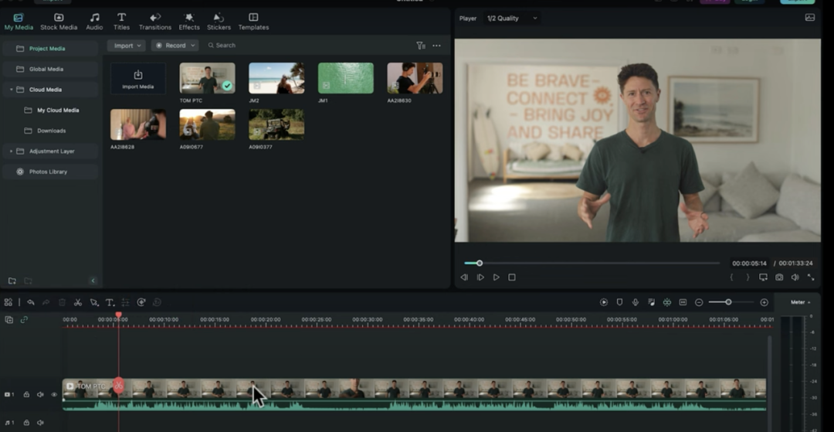Open the Meter dropdown arrow
Viewport: 834px width, 432px height.
pyautogui.click(x=809, y=302)
